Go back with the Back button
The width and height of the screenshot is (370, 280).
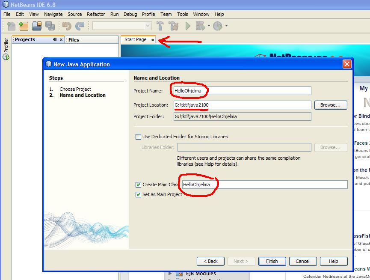click(x=210, y=261)
